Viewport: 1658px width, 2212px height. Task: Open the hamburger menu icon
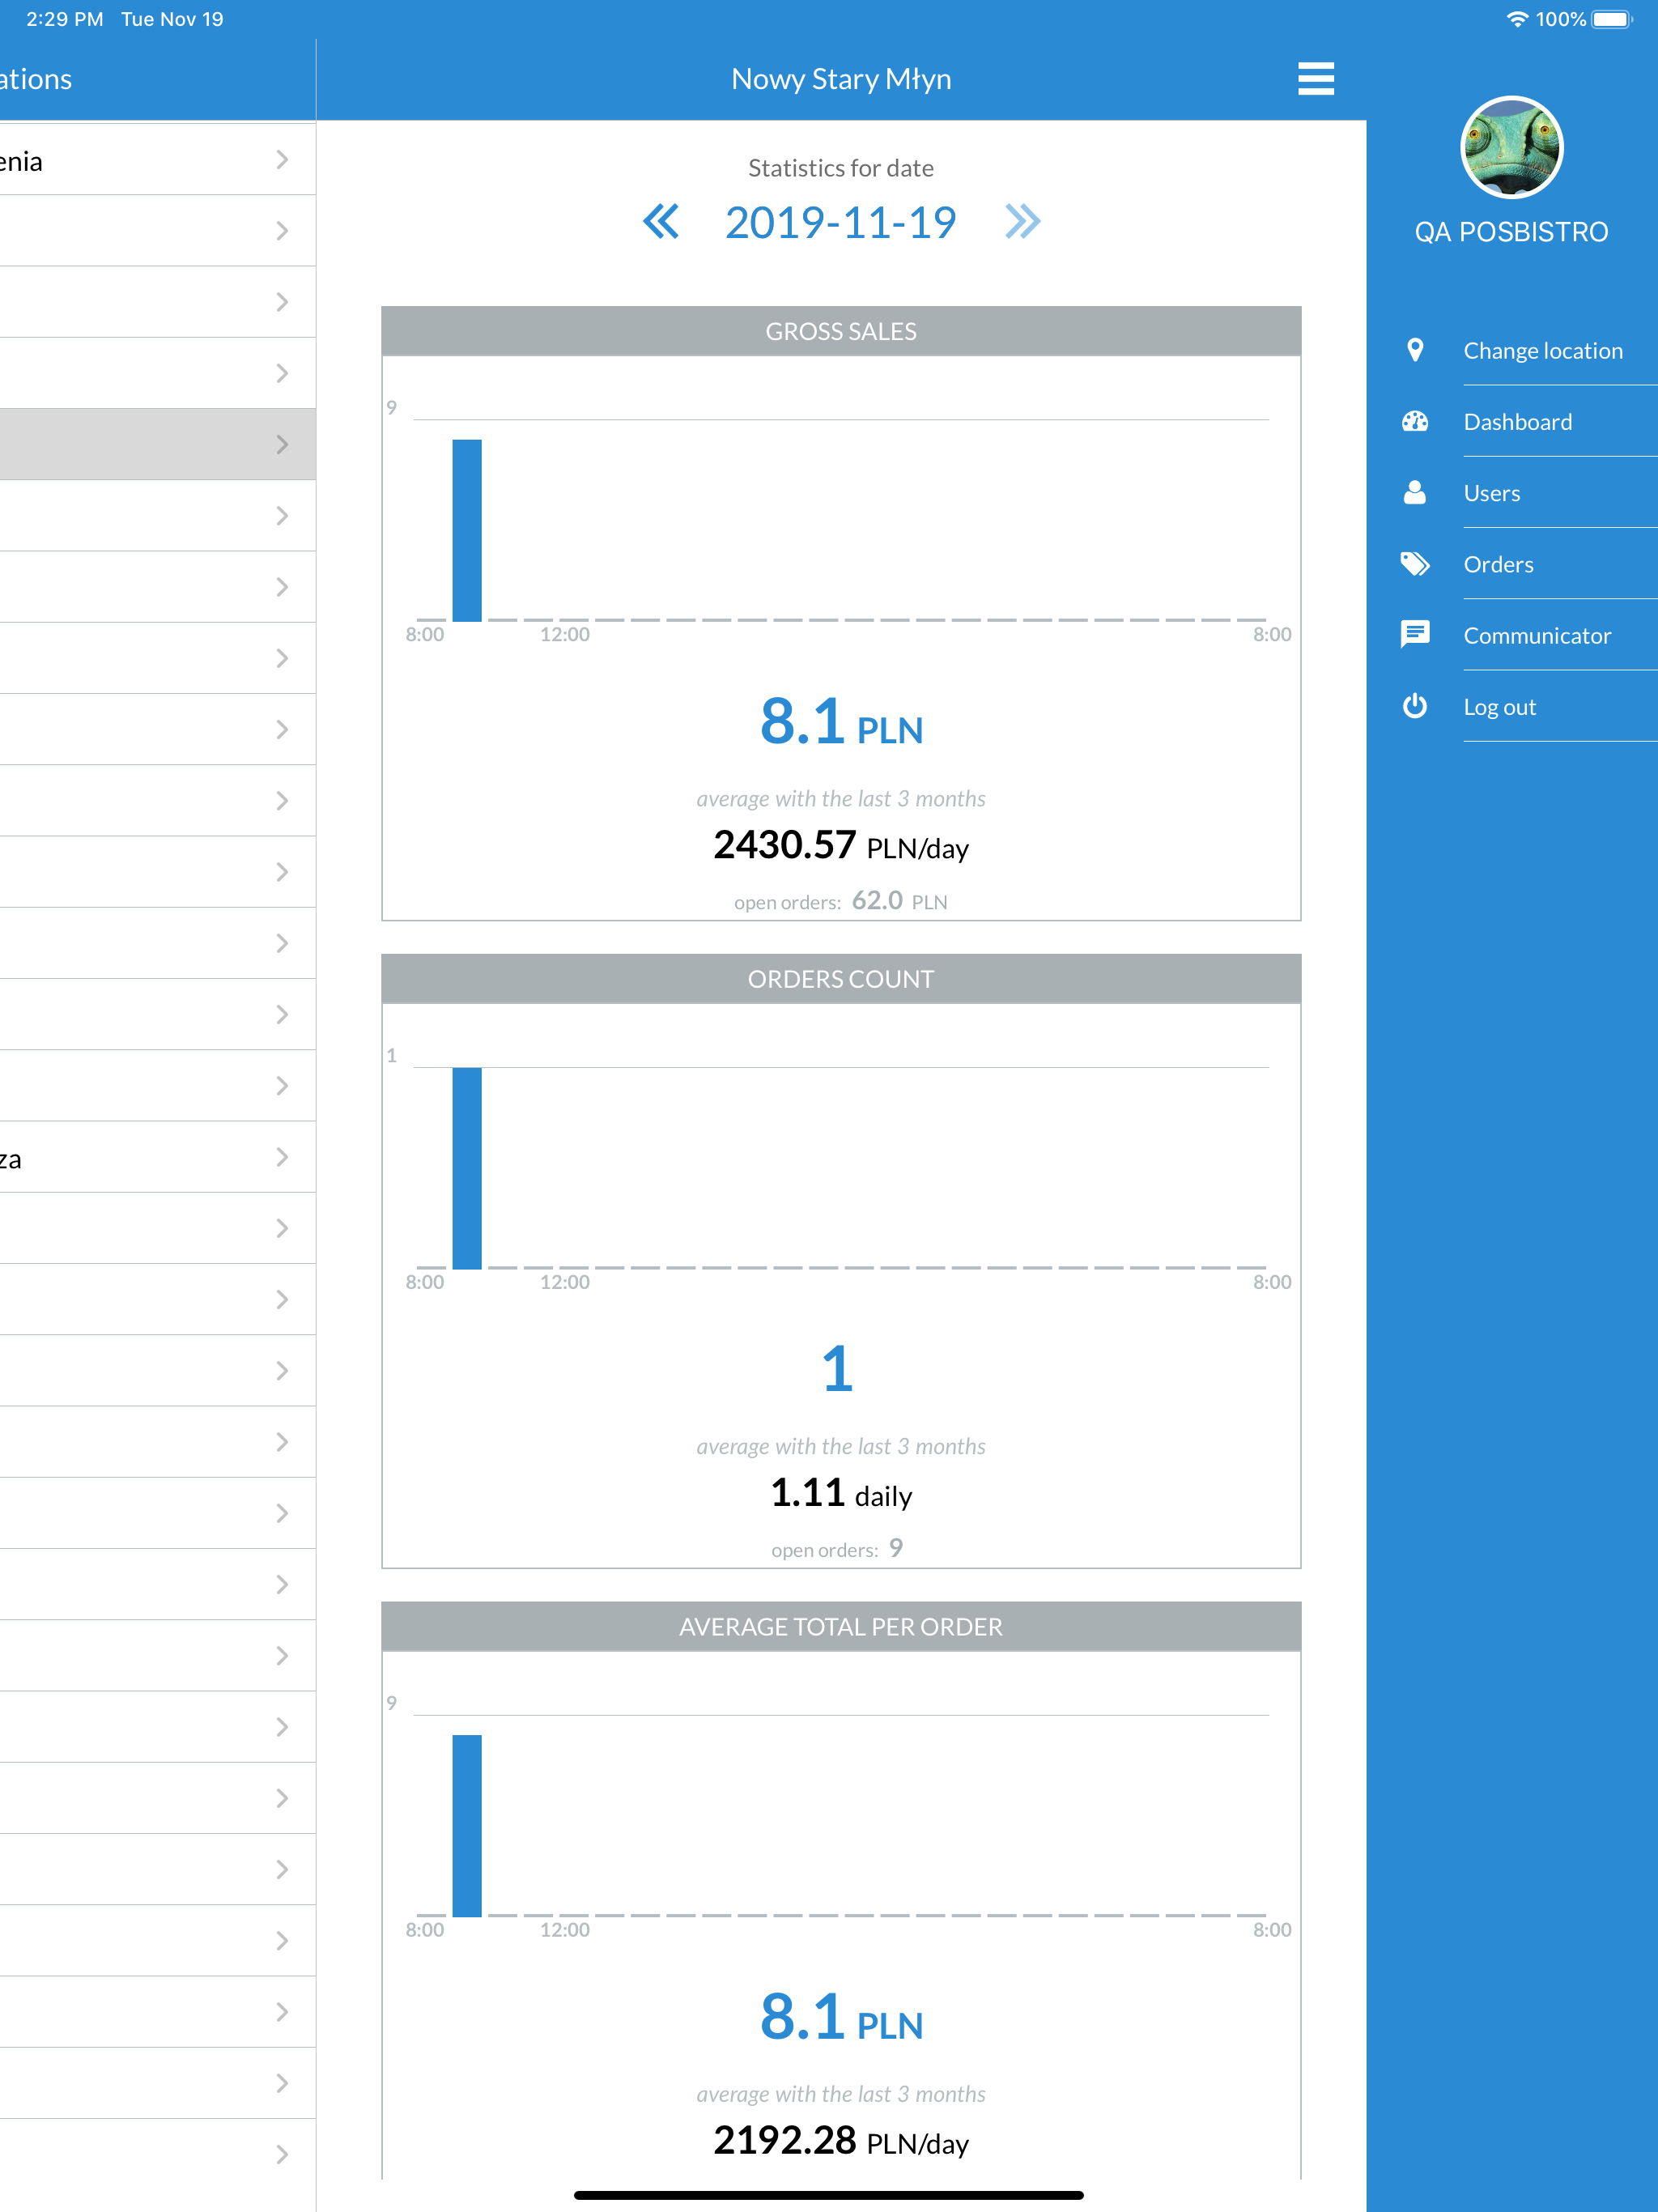[1315, 78]
